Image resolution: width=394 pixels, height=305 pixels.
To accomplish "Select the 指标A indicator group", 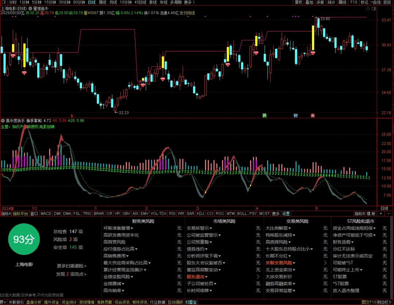I will (6, 214).
